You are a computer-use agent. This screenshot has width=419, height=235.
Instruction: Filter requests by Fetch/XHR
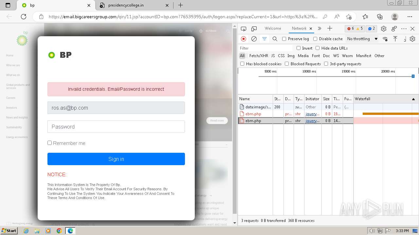point(259,56)
